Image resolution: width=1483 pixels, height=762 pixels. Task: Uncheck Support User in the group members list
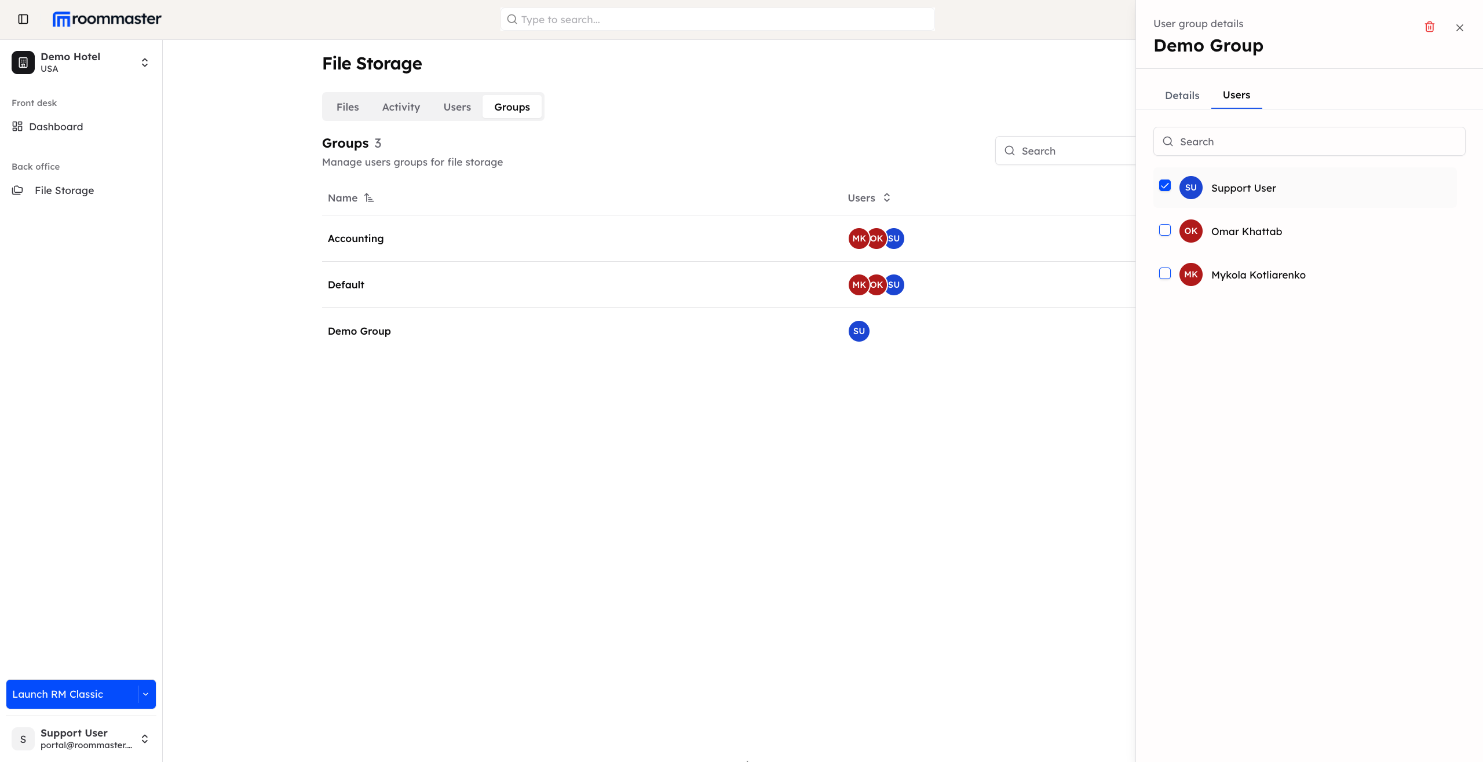[x=1164, y=185]
